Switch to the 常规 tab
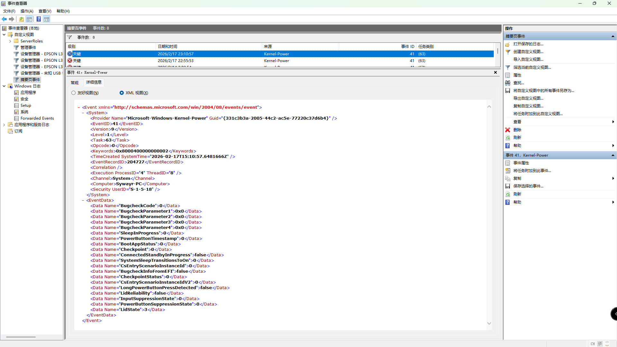Image resolution: width=617 pixels, height=347 pixels. point(75,83)
